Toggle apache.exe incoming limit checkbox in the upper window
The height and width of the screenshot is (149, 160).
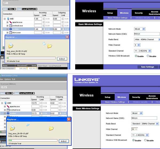tap(44, 22)
